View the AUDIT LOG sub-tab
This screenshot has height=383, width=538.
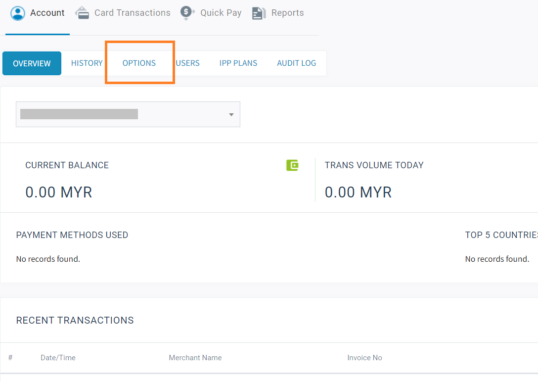[297, 63]
